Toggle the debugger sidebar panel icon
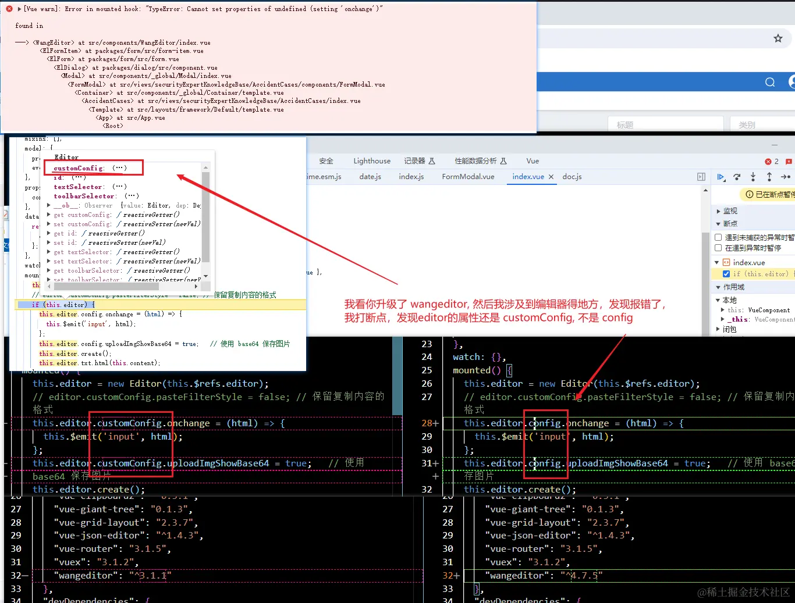Image resolution: width=795 pixels, height=603 pixels. tap(701, 177)
